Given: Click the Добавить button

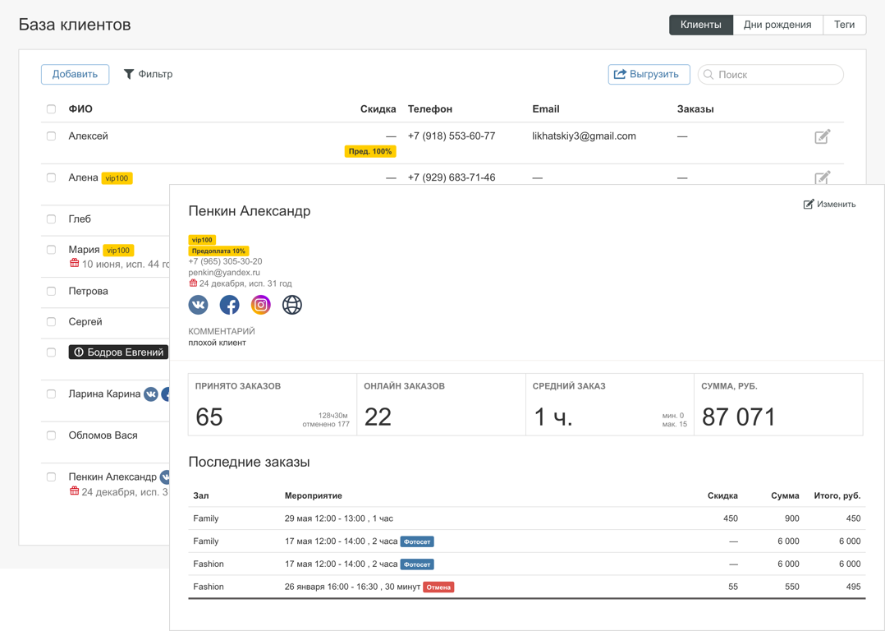Looking at the screenshot, I should pyautogui.click(x=75, y=74).
